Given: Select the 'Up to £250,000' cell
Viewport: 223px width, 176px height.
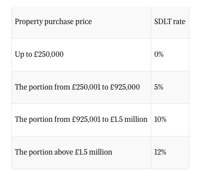Looking at the screenshot, I should tap(81, 55).
